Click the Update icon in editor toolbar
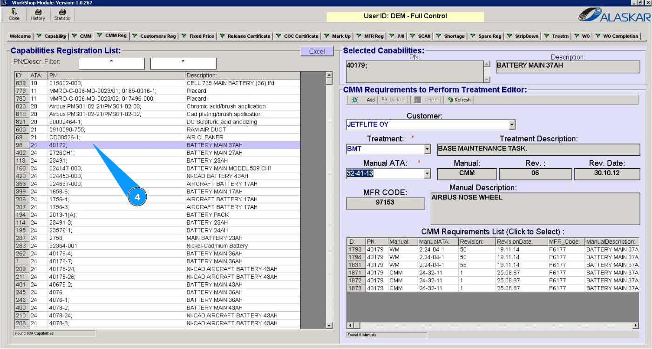This screenshot has height=349, width=652. point(393,100)
